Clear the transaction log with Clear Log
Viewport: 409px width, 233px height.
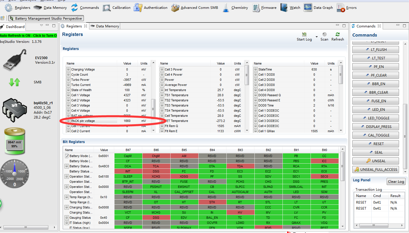click(396, 182)
